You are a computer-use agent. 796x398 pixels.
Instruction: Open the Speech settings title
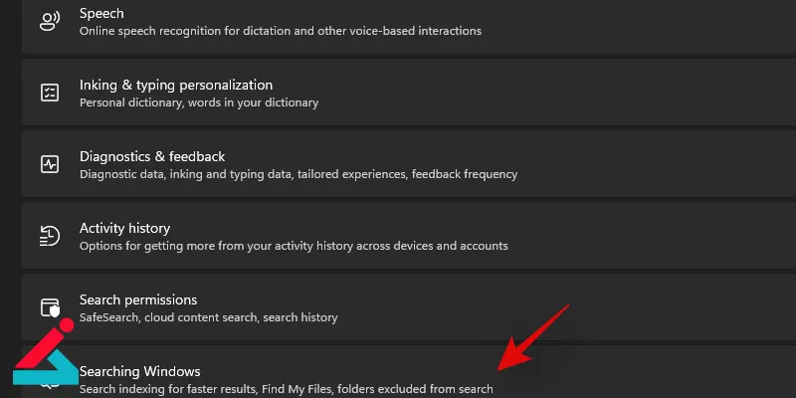coord(101,14)
